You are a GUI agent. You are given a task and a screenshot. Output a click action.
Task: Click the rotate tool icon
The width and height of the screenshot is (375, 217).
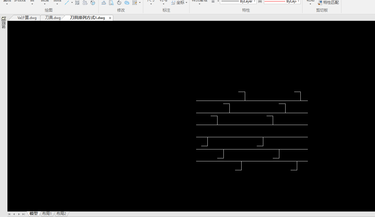(119, 2)
